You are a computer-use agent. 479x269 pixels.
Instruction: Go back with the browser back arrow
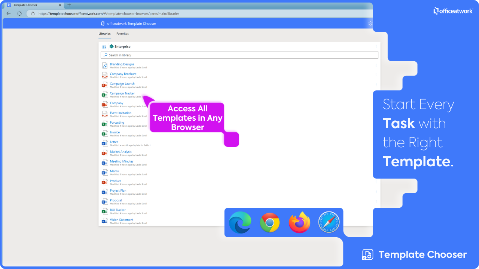click(x=9, y=13)
